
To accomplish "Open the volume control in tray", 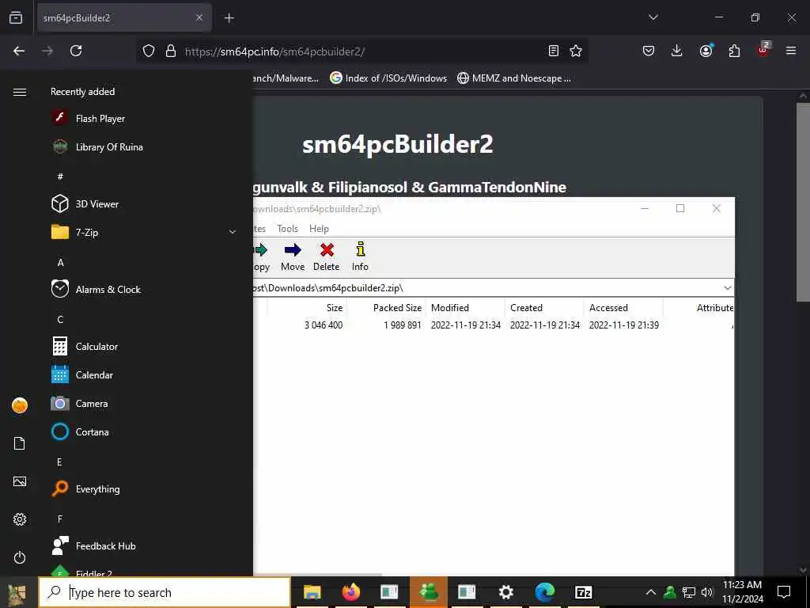I will coord(707,592).
